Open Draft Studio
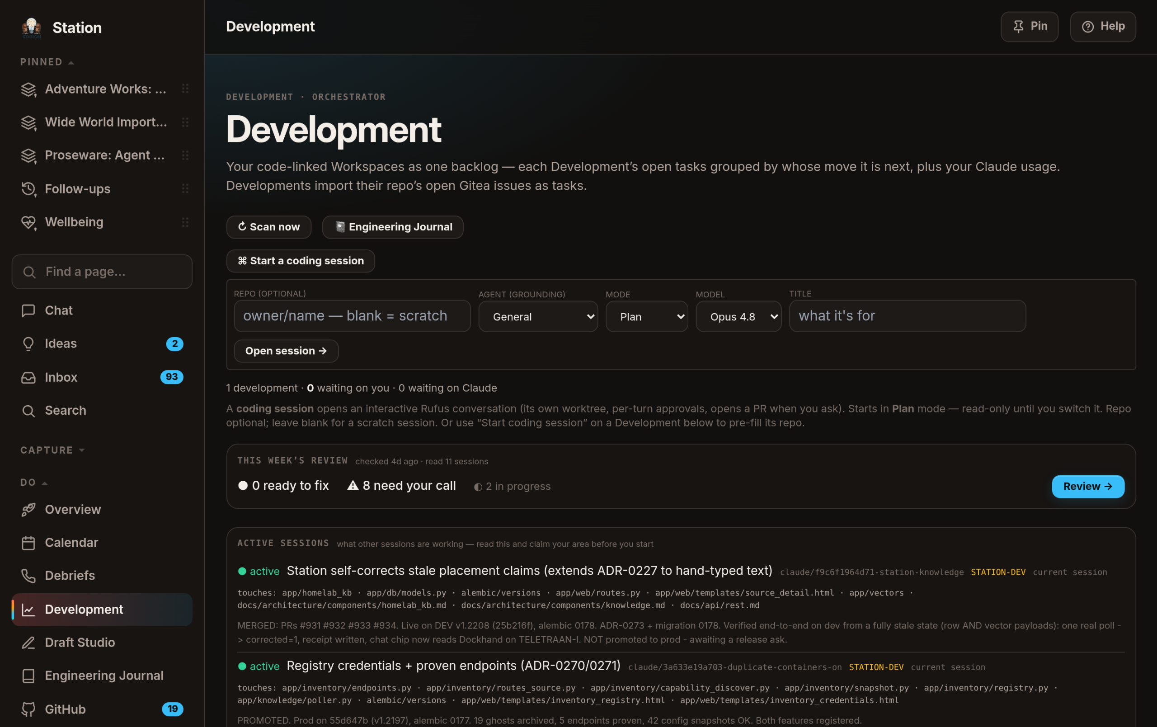Screen dimensions: 1157x727 coord(102,643)
